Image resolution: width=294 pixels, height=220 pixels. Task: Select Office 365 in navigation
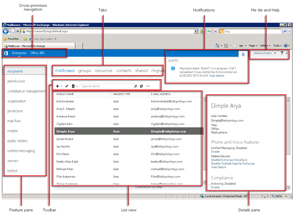pos(37,53)
